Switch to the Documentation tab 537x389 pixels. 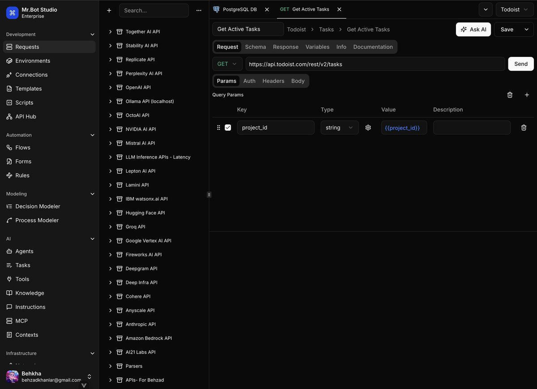coord(373,47)
